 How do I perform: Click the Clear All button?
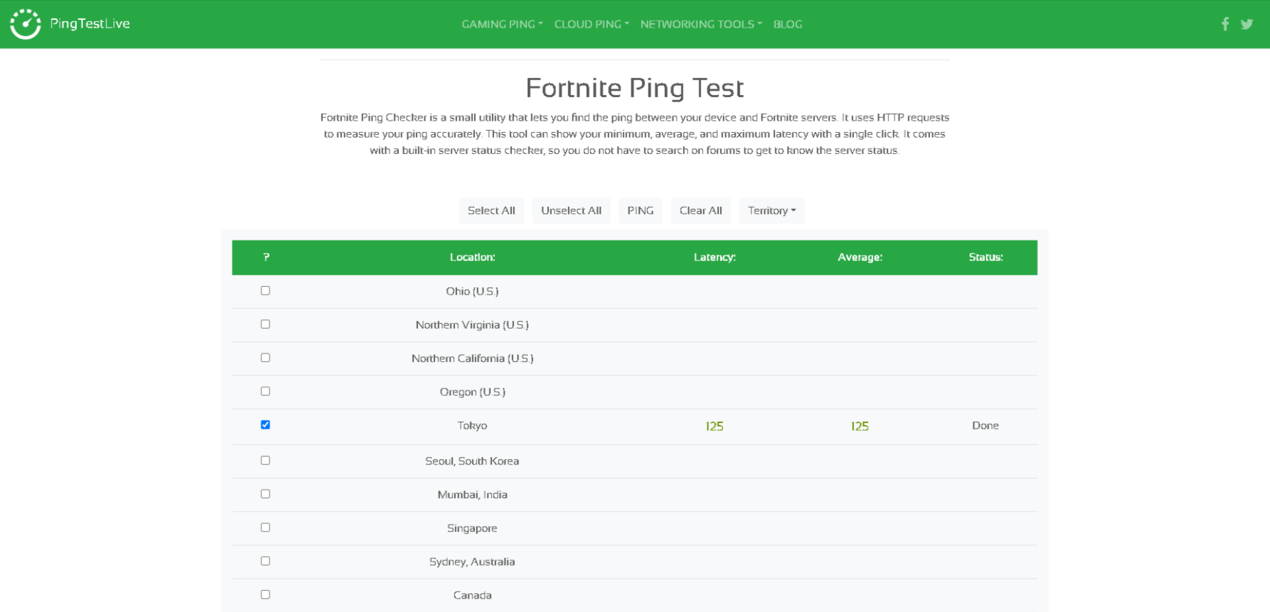(x=700, y=211)
